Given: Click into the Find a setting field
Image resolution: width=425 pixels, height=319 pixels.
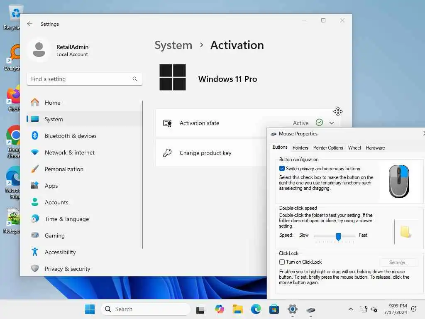Looking at the screenshot, I should (x=85, y=79).
